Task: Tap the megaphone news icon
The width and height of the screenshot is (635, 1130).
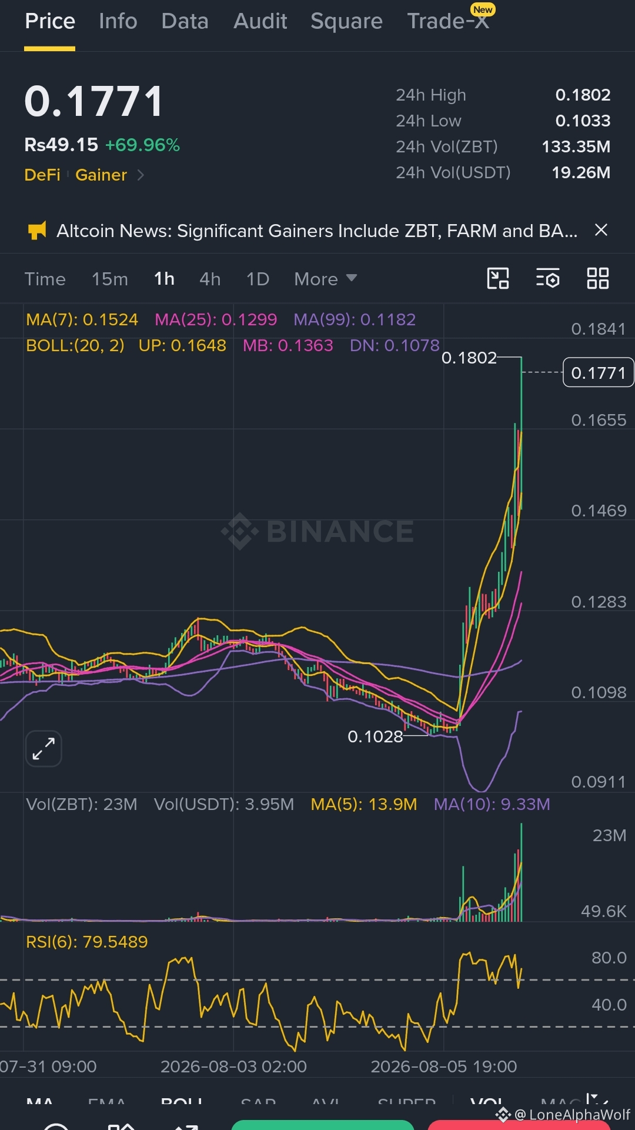Action: [x=37, y=231]
